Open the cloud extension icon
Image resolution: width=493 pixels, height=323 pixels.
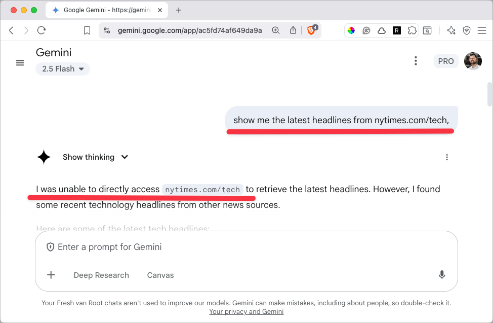(381, 30)
